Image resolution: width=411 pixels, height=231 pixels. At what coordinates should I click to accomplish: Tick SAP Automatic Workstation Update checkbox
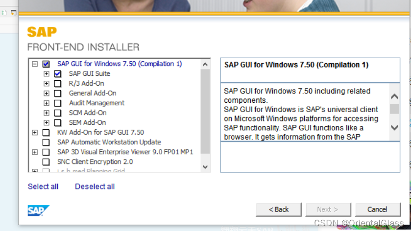(x=46, y=142)
